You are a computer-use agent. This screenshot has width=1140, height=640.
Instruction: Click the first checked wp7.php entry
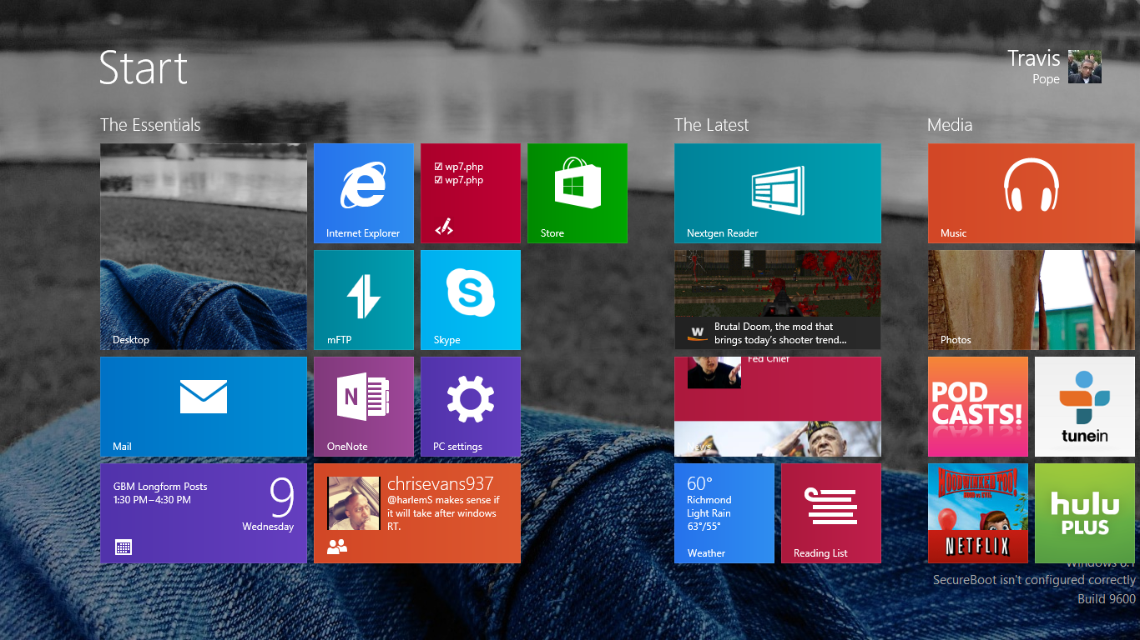coord(459,167)
